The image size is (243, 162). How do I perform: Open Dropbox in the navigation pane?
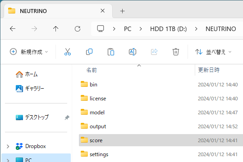(x=31, y=146)
